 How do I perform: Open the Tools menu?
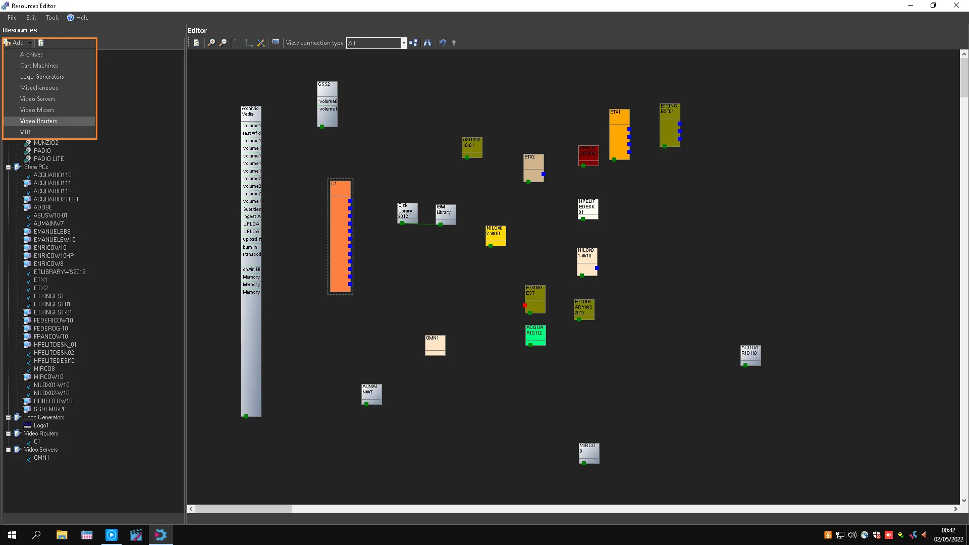52,18
